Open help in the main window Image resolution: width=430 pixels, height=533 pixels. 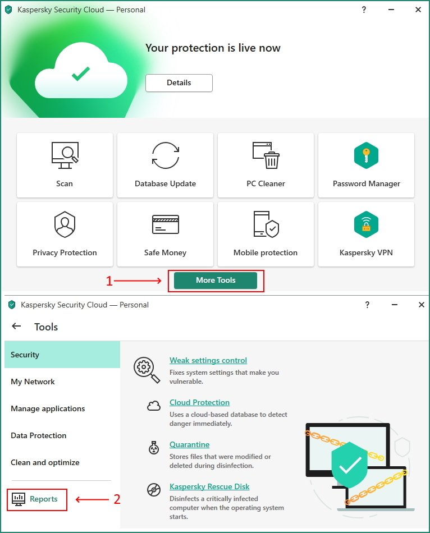coord(364,10)
